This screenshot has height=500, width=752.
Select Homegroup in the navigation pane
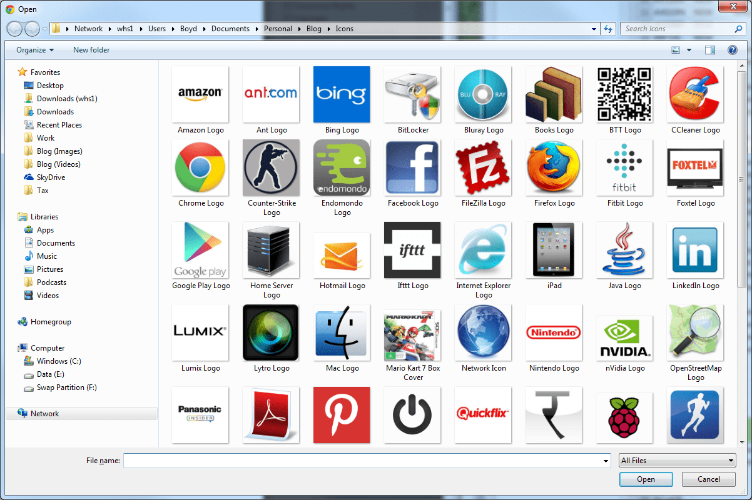(51, 322)
